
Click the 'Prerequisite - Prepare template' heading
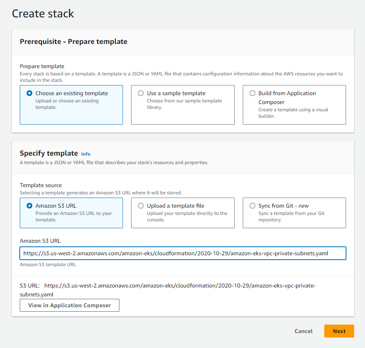pos(73,42)
